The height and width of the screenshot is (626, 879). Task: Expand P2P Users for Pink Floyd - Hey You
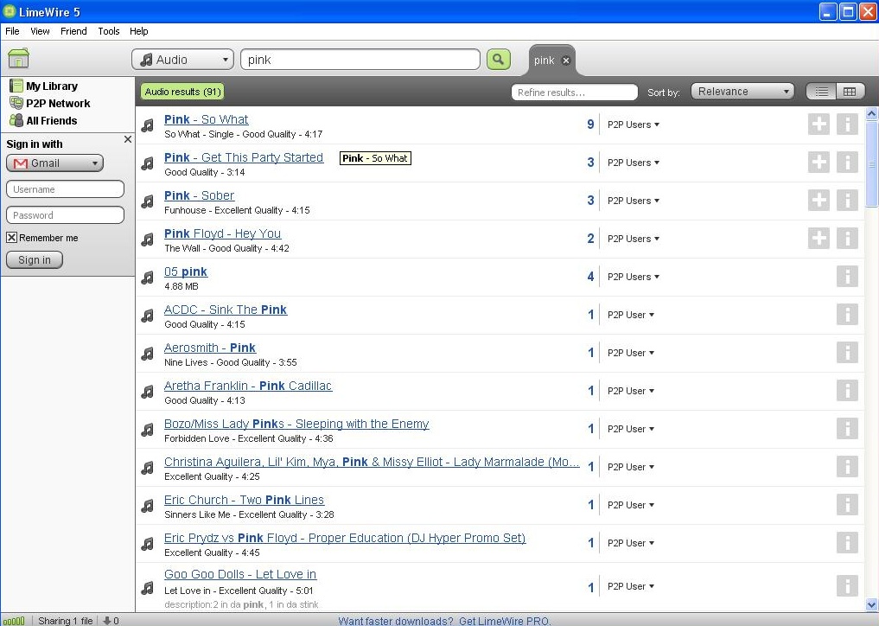click(x=634, y=239)
